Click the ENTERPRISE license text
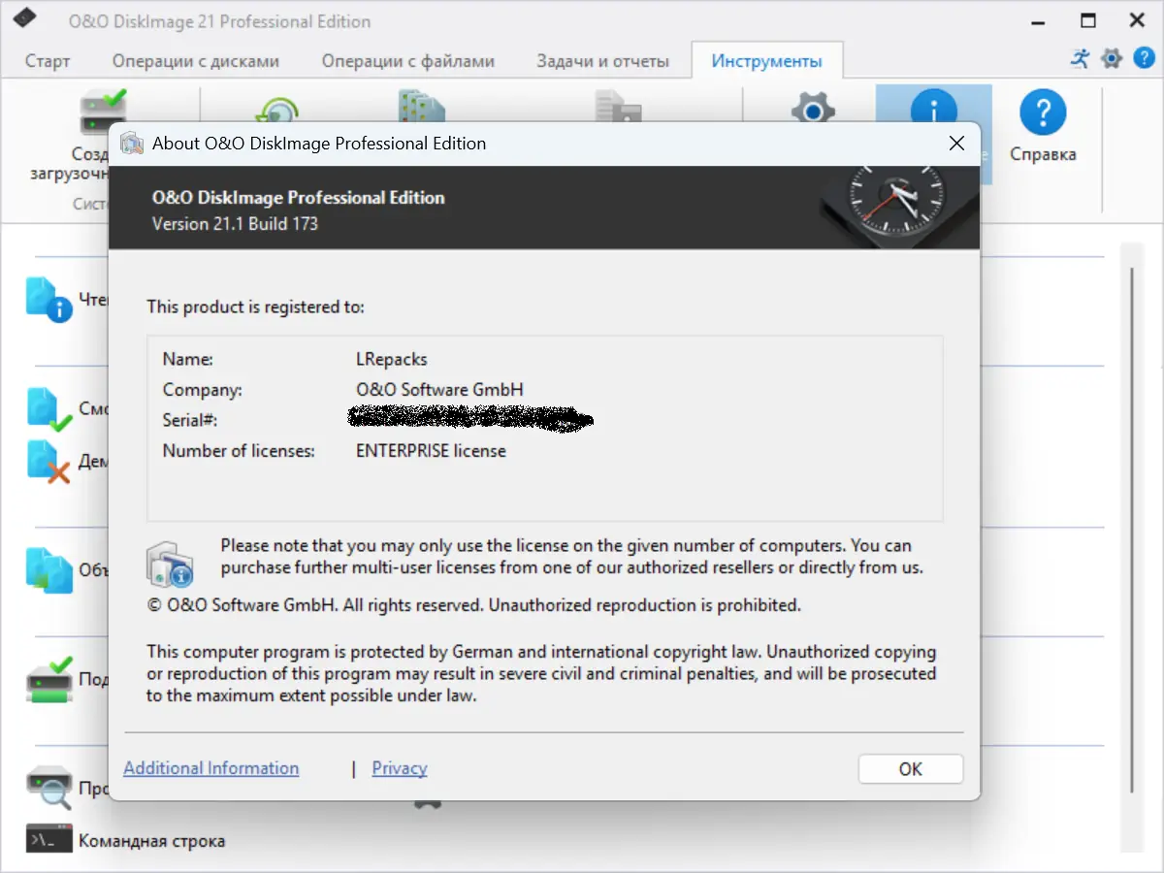This screenshot has width=1164, height=873. (431, 451)
